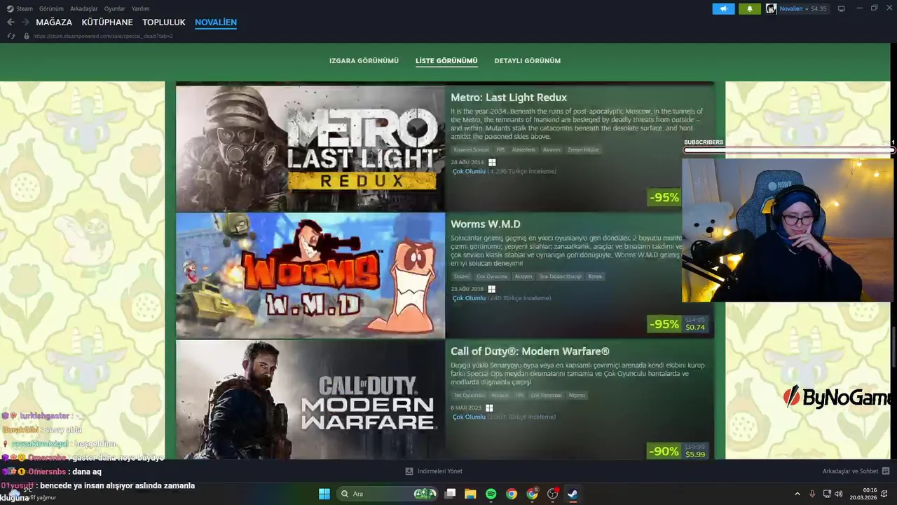Screen dimensions: 897x505
Task: Go to the MAĞAZA tab
Action: (x=54, y=22)
